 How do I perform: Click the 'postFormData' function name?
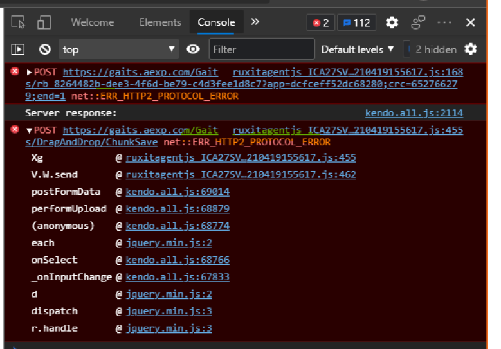coord(66,192)
